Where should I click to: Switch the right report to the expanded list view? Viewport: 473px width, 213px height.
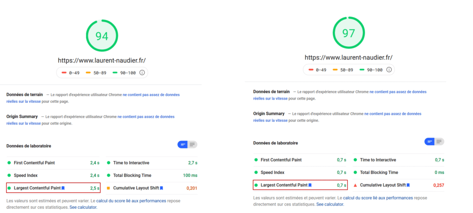pyautogui.click(x=439, y=142)
